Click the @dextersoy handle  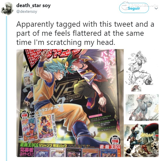pyautogui.click(x=27, y=11)
